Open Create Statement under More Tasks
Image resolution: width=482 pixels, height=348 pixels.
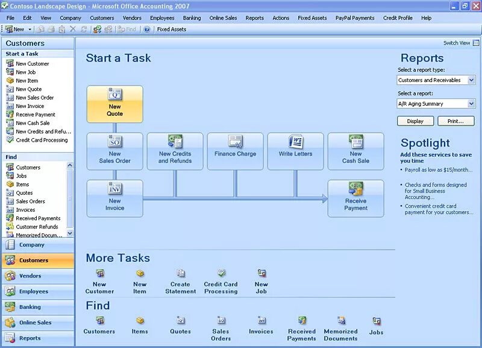(x=180, y=282)
